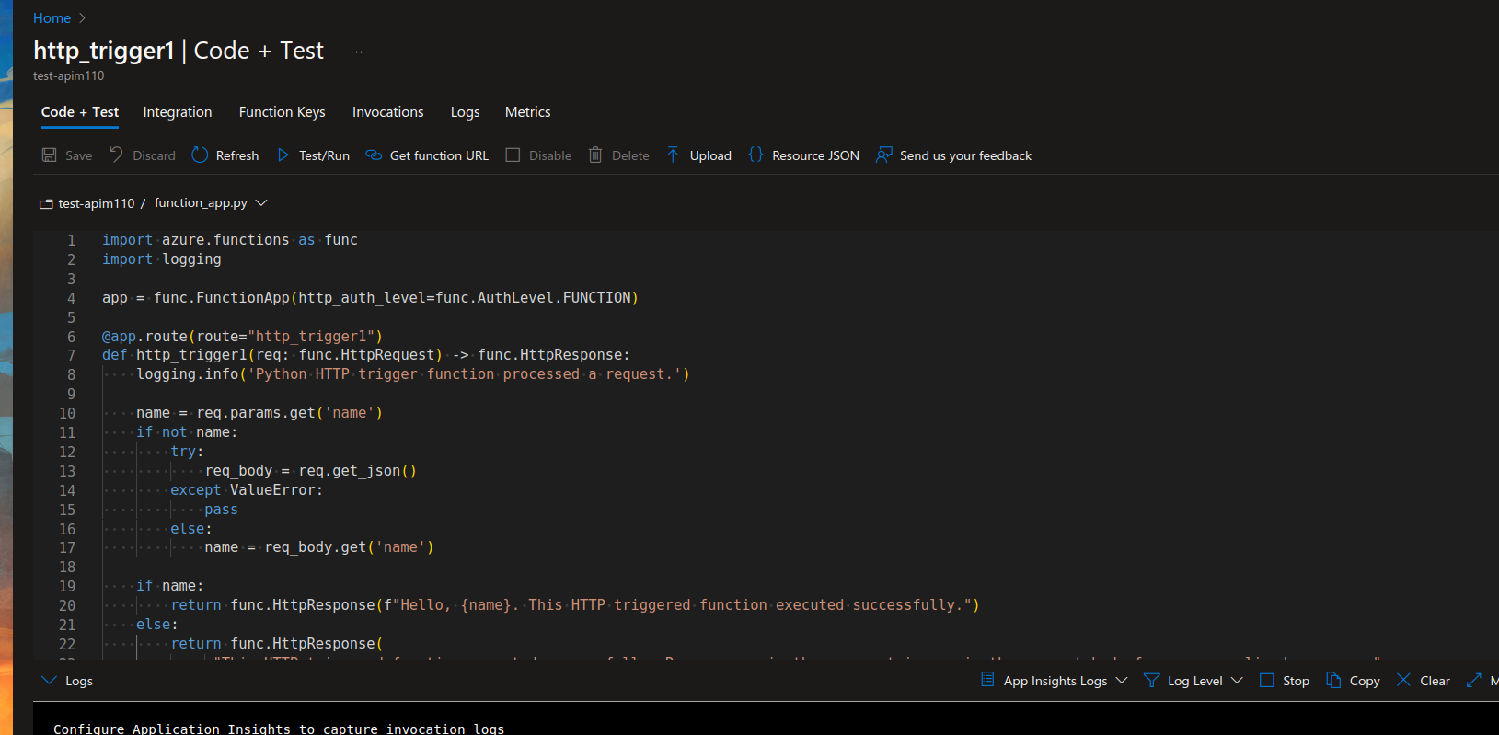This screenshot has width=1499, height=735.
Task: Click the Refresh circular arrow icon
Action: 200,155
